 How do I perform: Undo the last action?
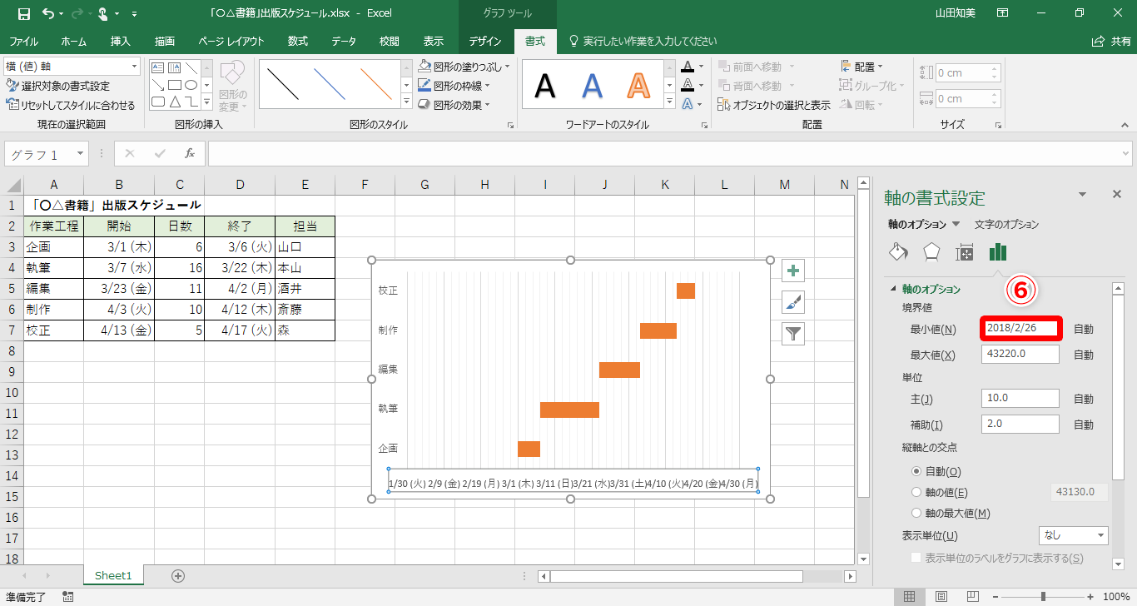coord(48,13)
